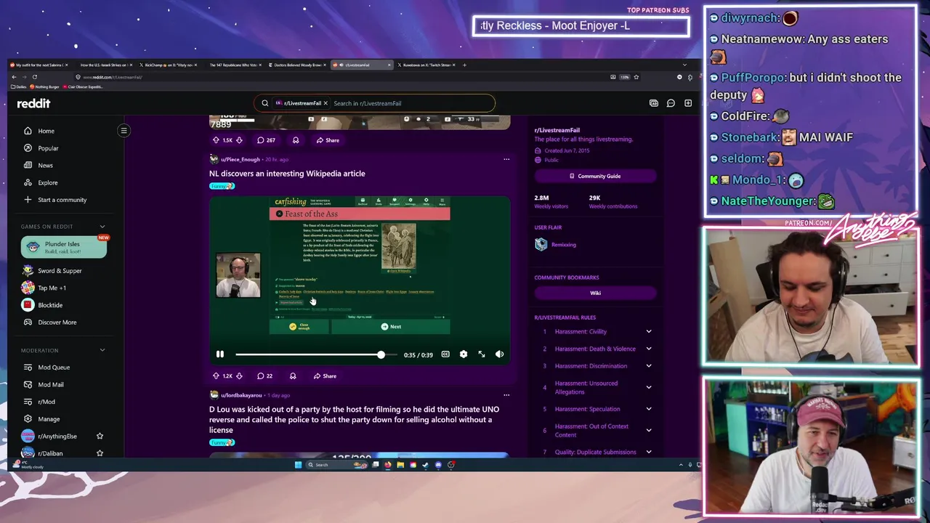Search in r/LivestreamFail field
Viewport: 930px width, 523px height.
click(x=411, y=103)
